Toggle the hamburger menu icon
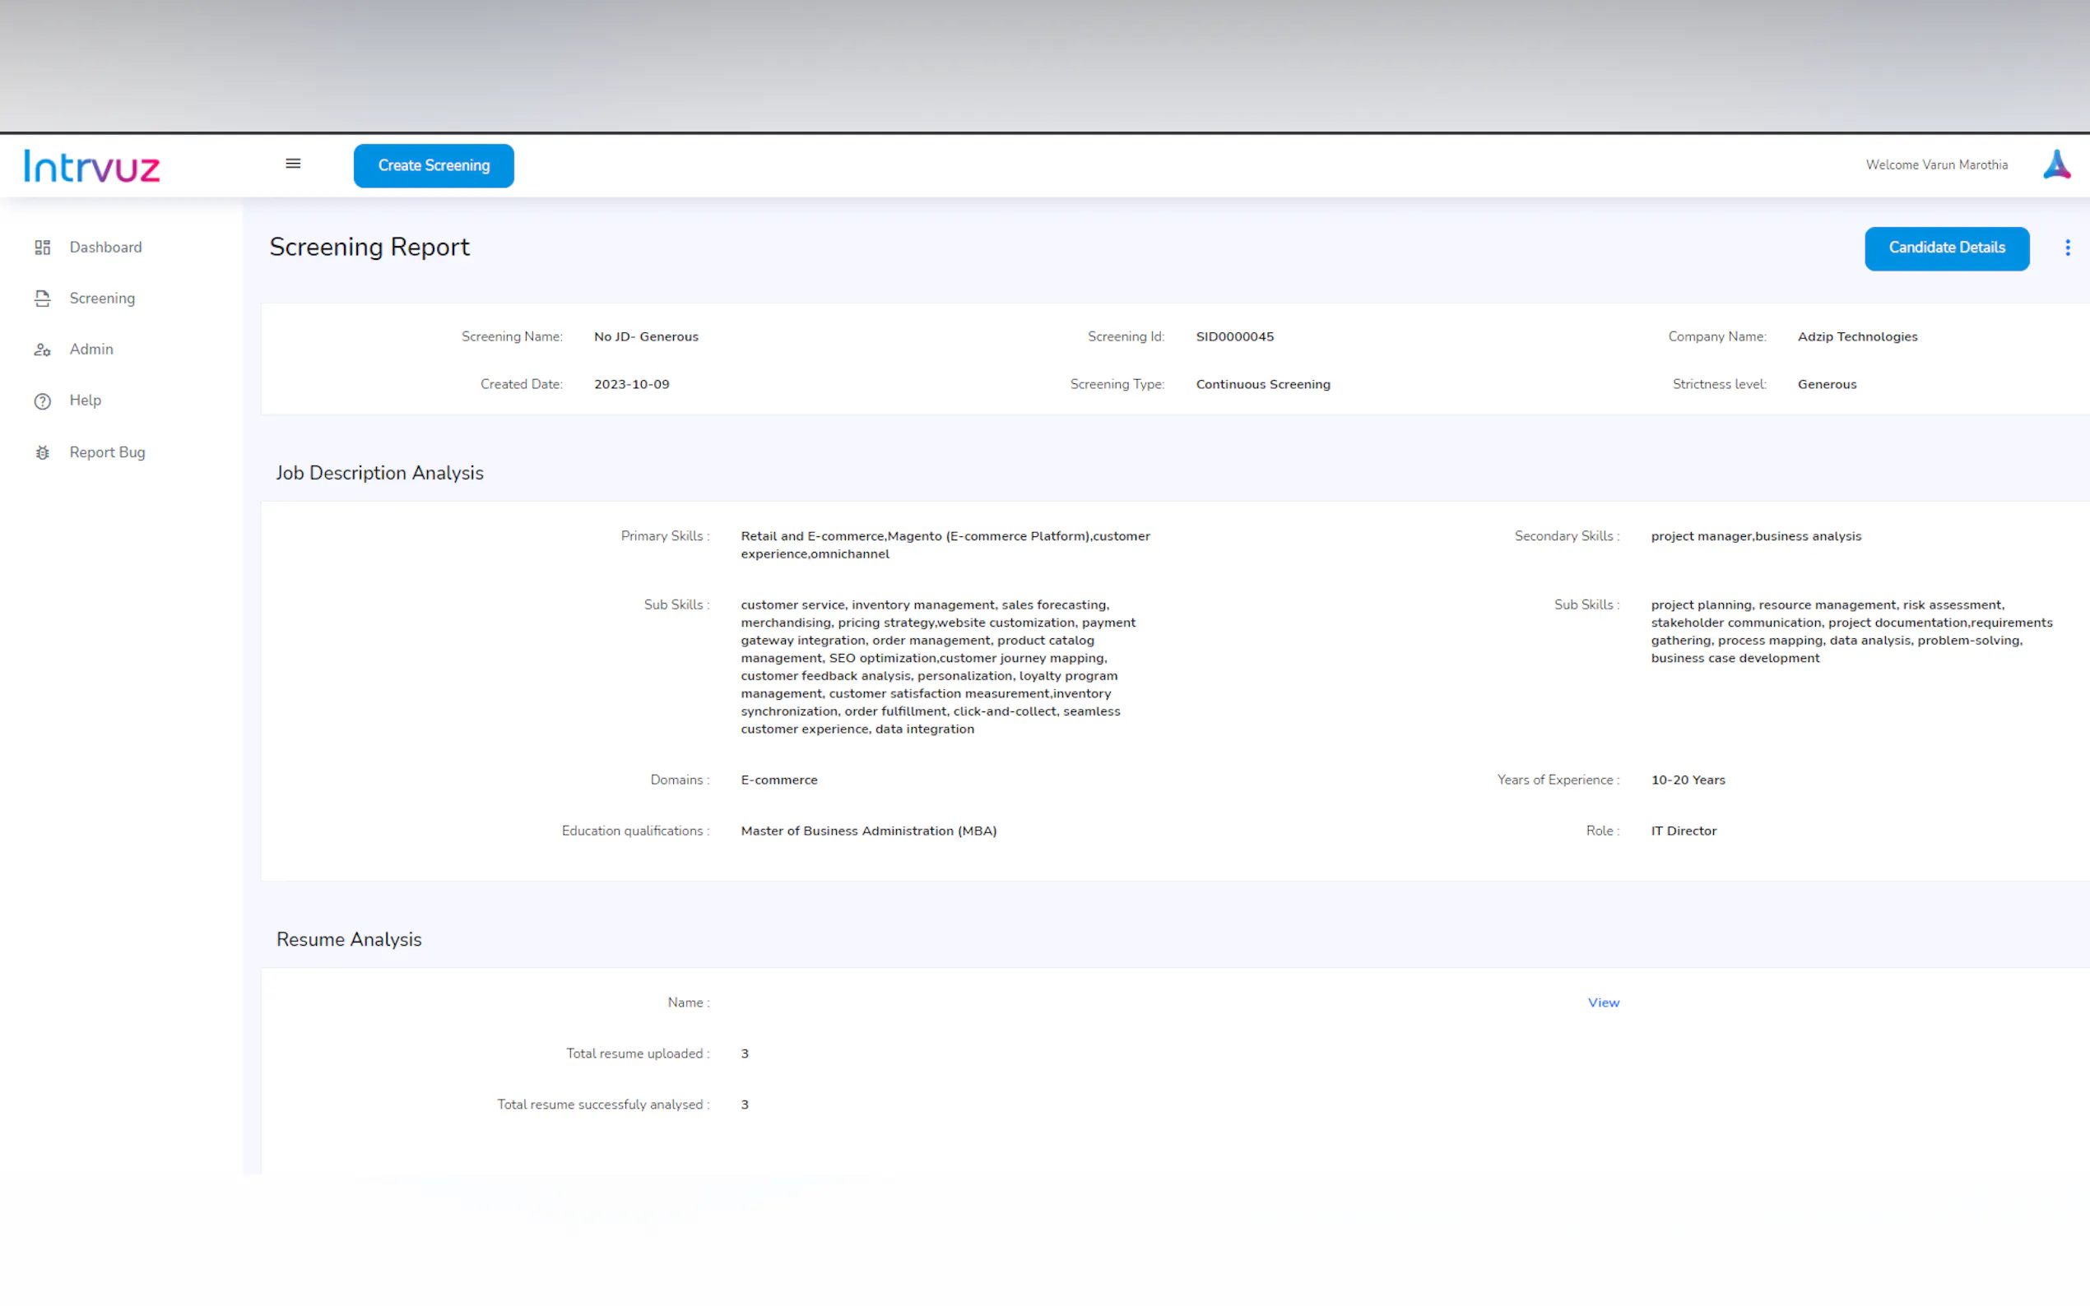 [293, 164]
